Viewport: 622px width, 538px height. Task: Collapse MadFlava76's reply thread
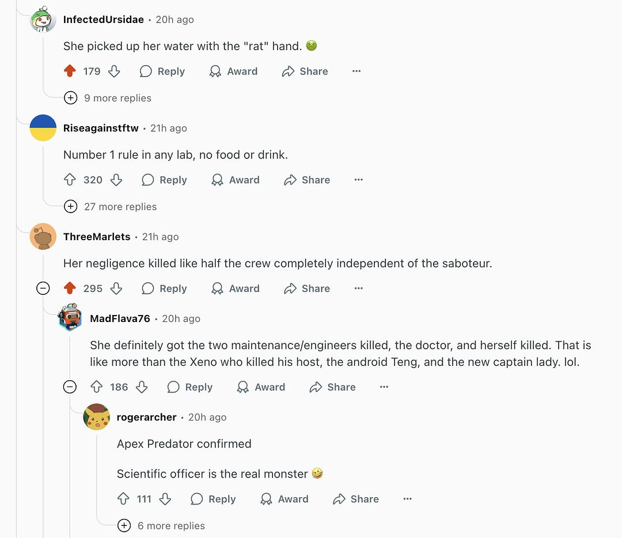tap(70, 387)
